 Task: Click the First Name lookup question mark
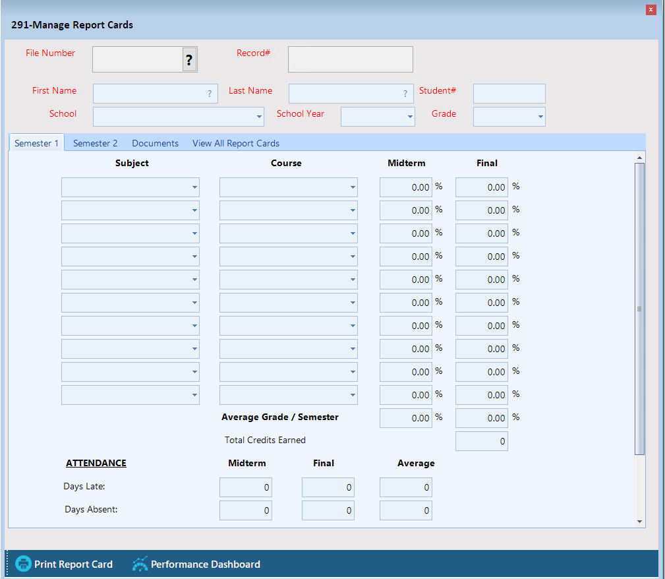210,94
